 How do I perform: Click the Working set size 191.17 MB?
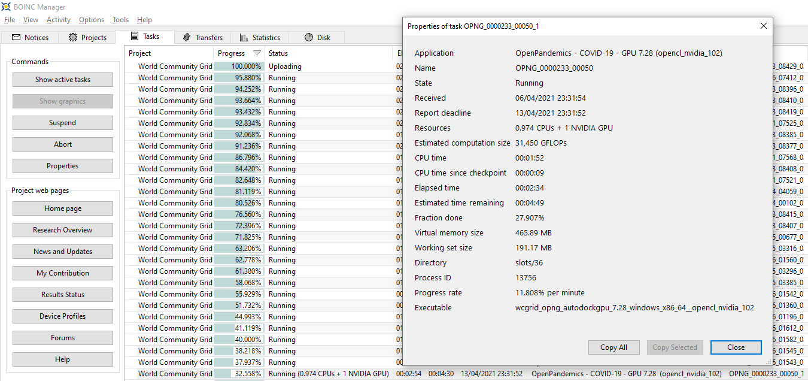[533, 248]
